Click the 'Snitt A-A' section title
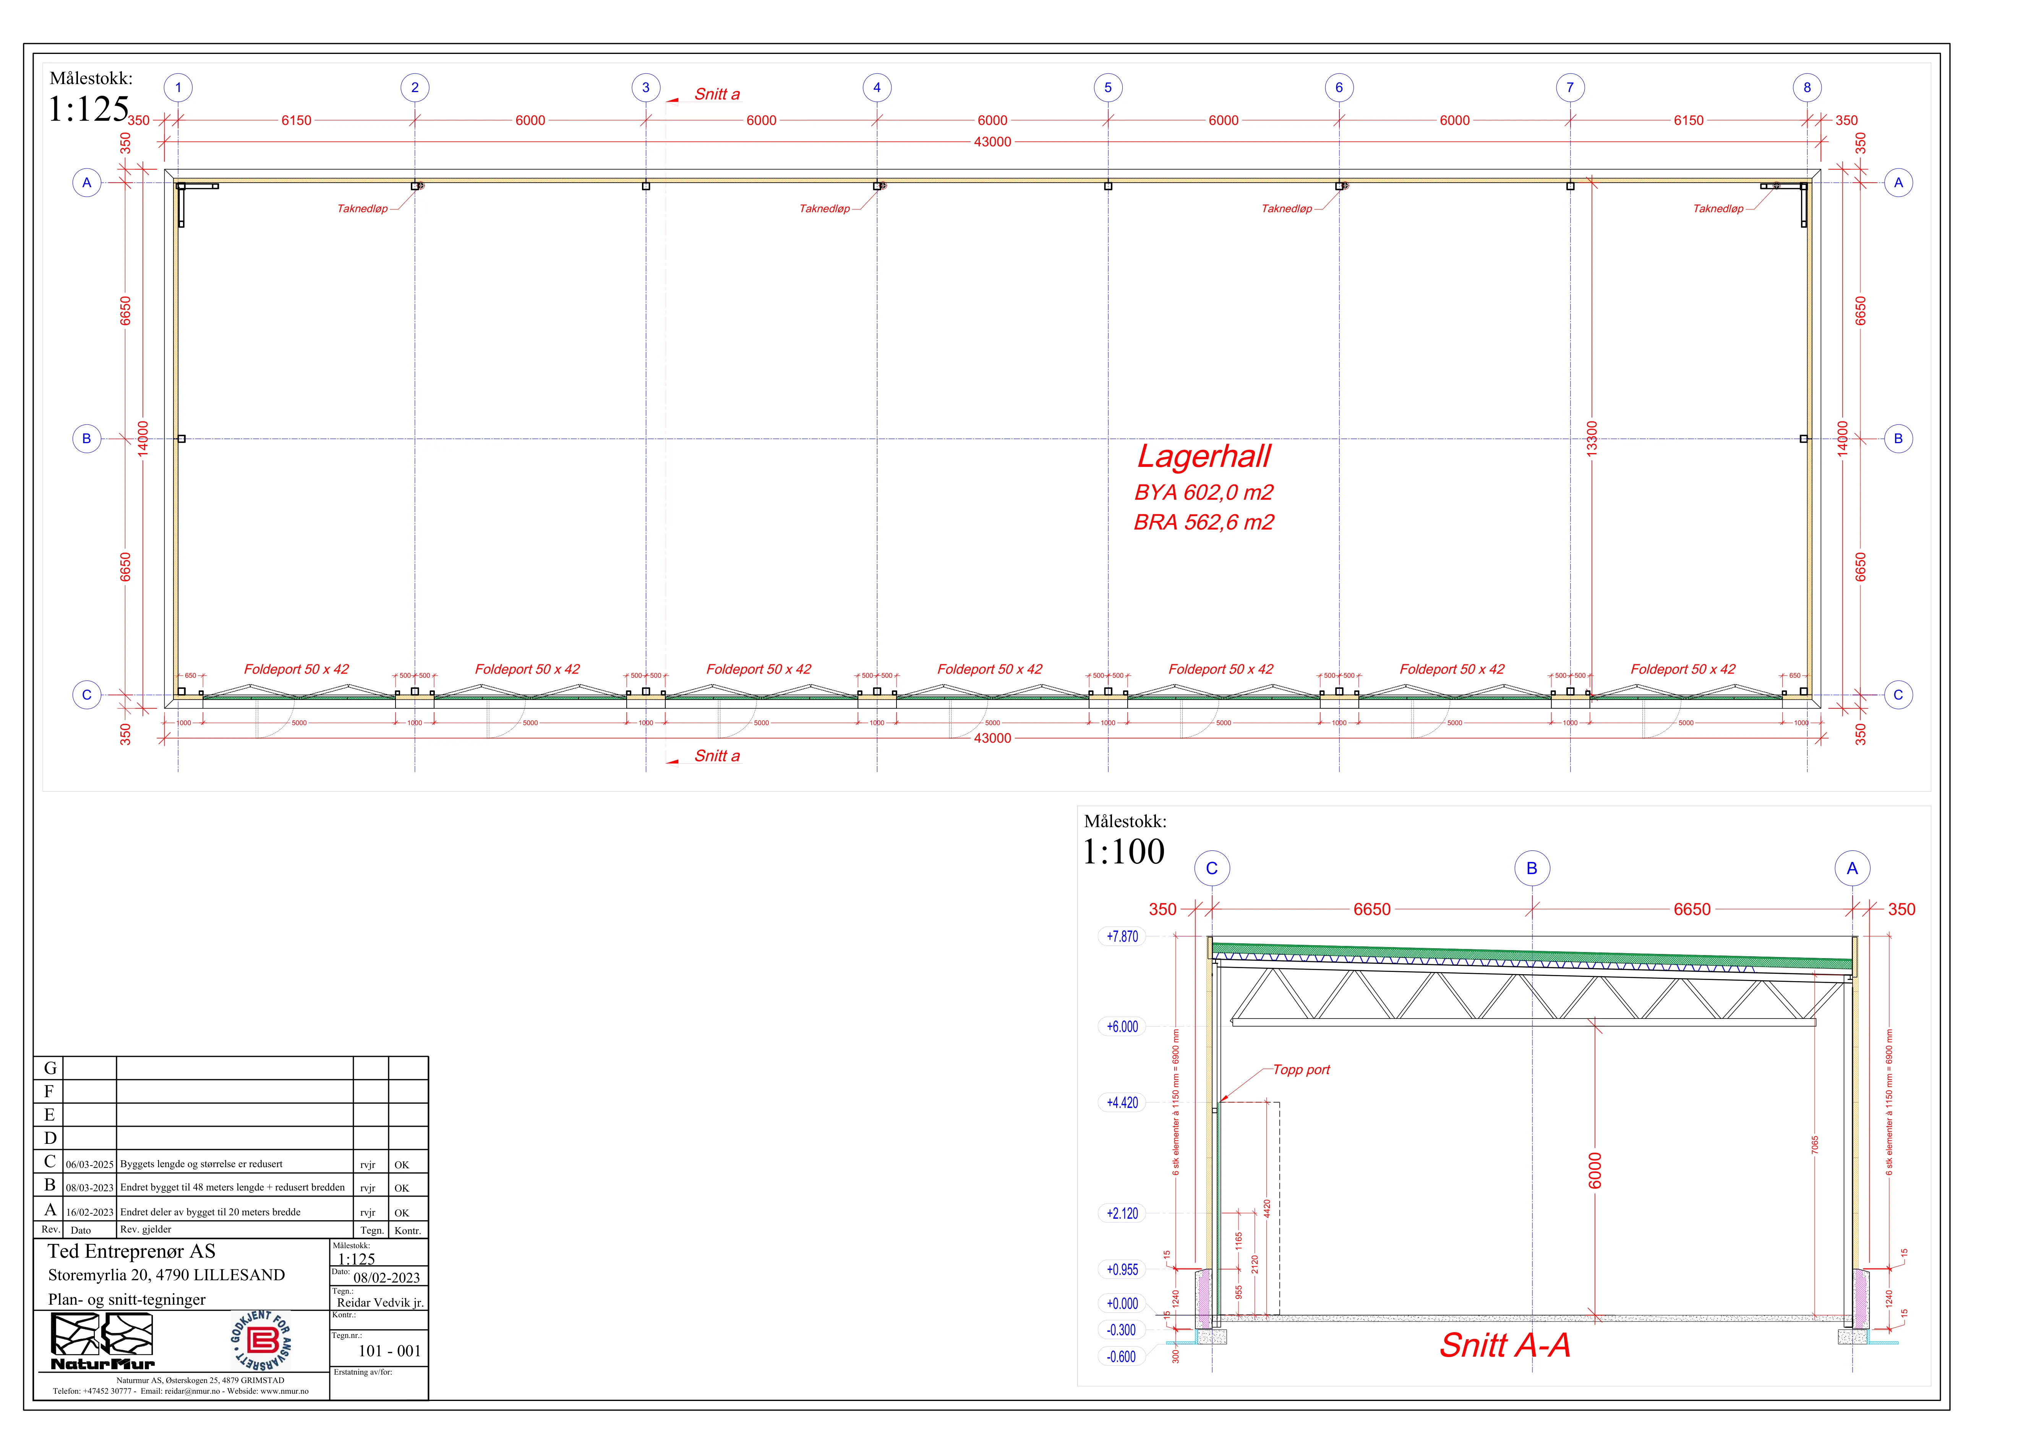Screen dimensions: 2023x1430 1505,1346
